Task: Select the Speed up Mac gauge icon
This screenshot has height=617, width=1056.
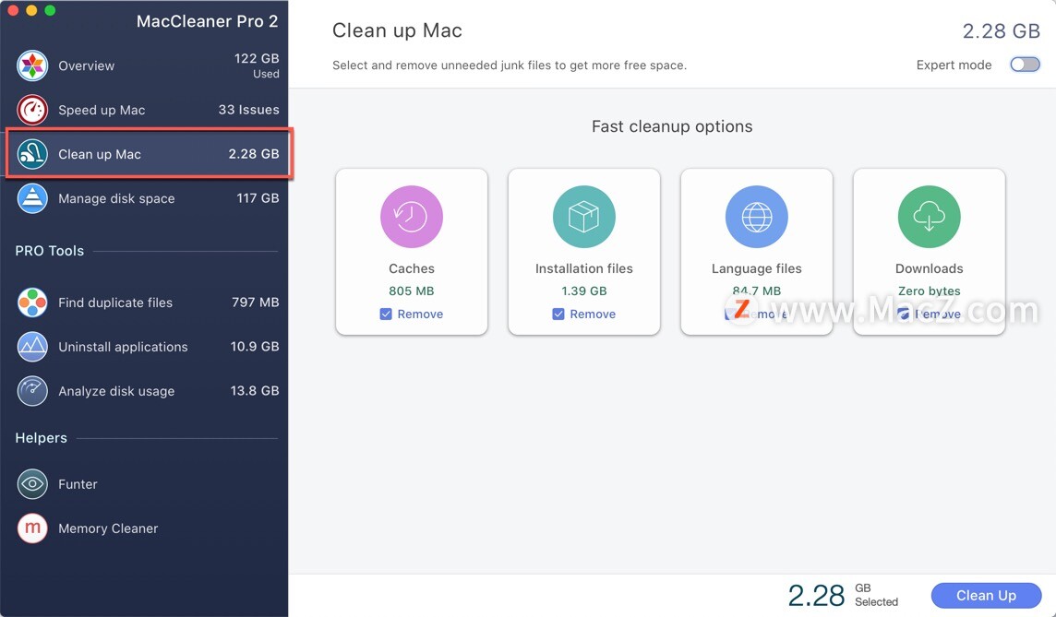Action: pos(32,111)
